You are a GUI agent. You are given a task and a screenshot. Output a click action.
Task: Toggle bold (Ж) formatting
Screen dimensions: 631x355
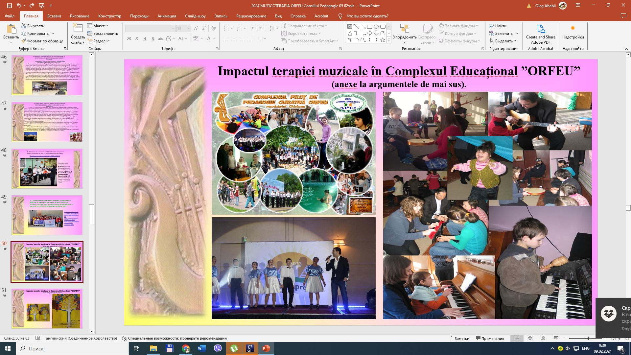[x=129, y=38]
